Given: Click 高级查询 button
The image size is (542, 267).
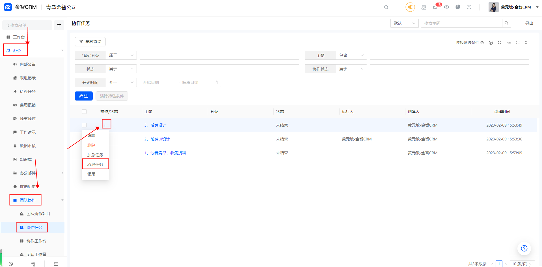Looking at the screenshot, I should 90,42.
